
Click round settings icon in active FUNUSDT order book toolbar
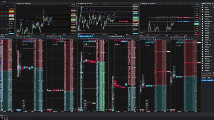point(92,39)
